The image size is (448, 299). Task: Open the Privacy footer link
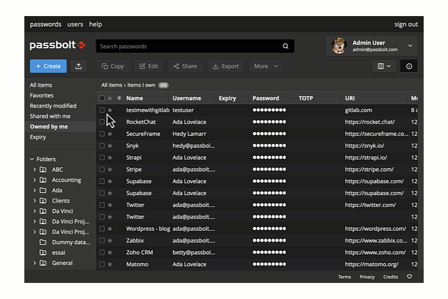click(x=367, y=277)
